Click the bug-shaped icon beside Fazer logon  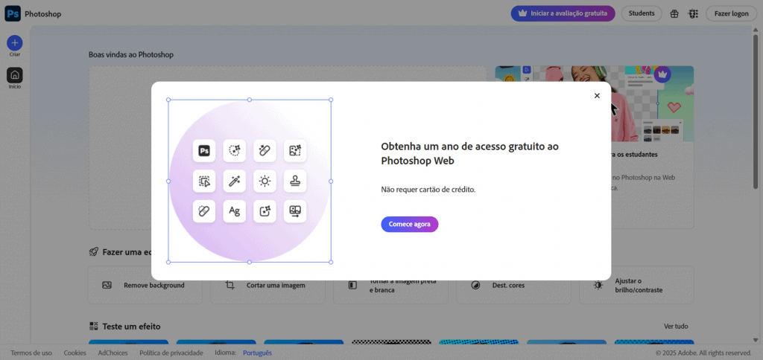point(693,13)
